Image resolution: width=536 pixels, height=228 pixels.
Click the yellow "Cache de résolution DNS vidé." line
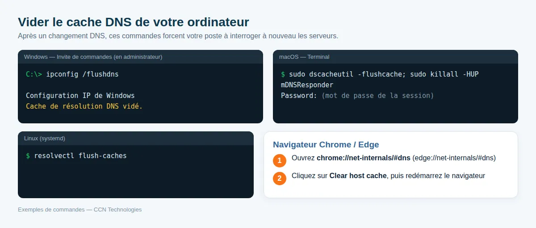[84, 106]
